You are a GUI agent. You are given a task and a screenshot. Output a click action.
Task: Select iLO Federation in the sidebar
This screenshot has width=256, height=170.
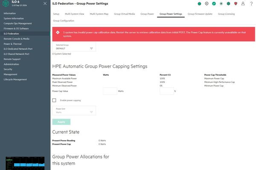(x=11, y=34)
